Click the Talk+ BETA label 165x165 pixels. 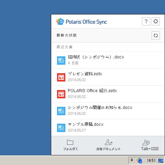[150, 149]
